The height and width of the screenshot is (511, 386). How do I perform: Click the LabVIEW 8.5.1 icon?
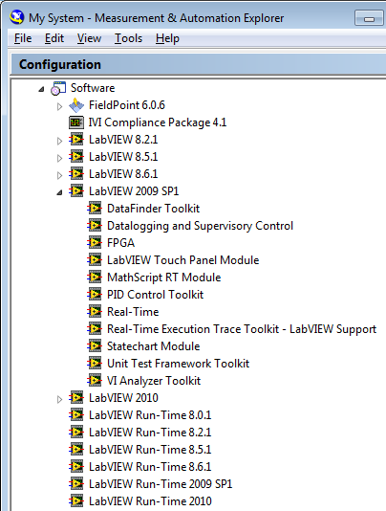click(x=76, y=157)
